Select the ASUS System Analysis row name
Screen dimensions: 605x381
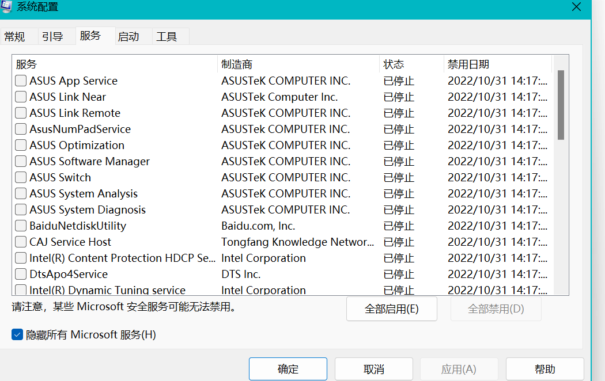click(x=84, y=194)
